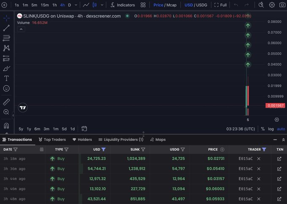This screenshot has height=204, width=287.
Task: Open chart settings gear
Action: click(272, 5)
